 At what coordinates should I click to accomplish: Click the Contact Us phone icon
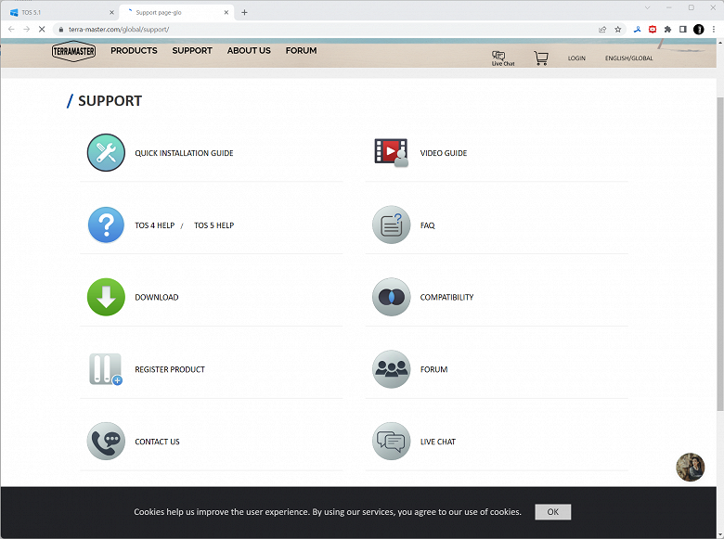(106, 442)
